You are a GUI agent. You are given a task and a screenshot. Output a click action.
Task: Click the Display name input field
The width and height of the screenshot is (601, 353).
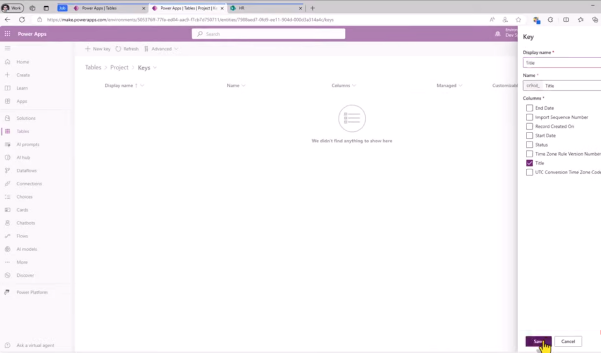click(x=562, y=63)
